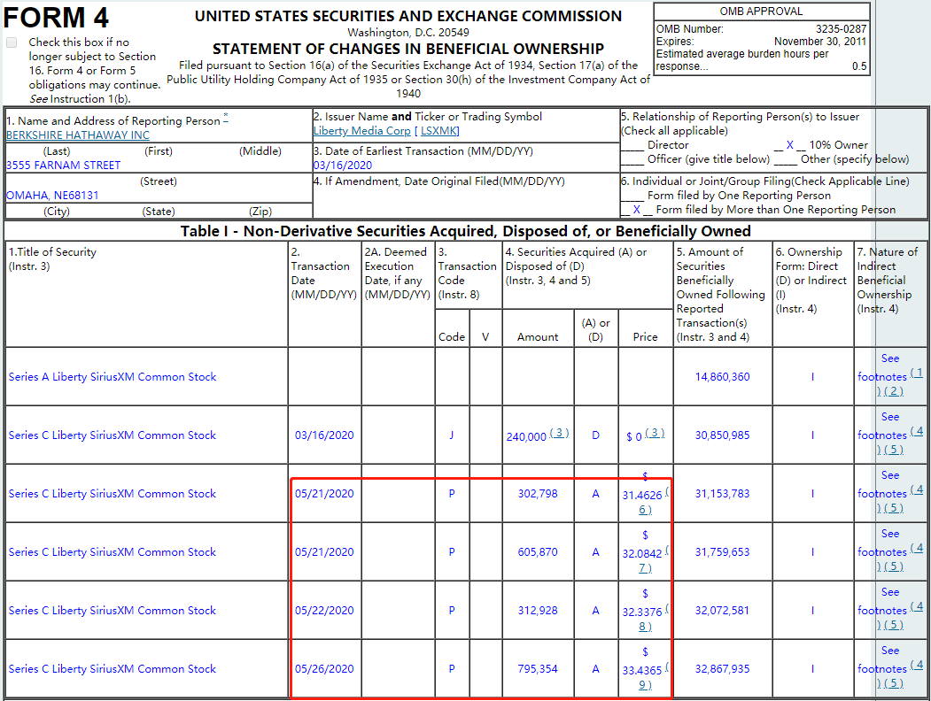Click the 605,870 acquired amount
Image resolution: width=931 pixels, height=701 pixels.
tap(538, 552)
